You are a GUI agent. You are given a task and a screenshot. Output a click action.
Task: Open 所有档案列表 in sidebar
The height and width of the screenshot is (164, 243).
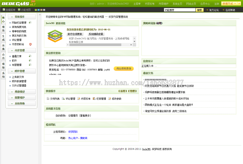[x=19, y=27]
